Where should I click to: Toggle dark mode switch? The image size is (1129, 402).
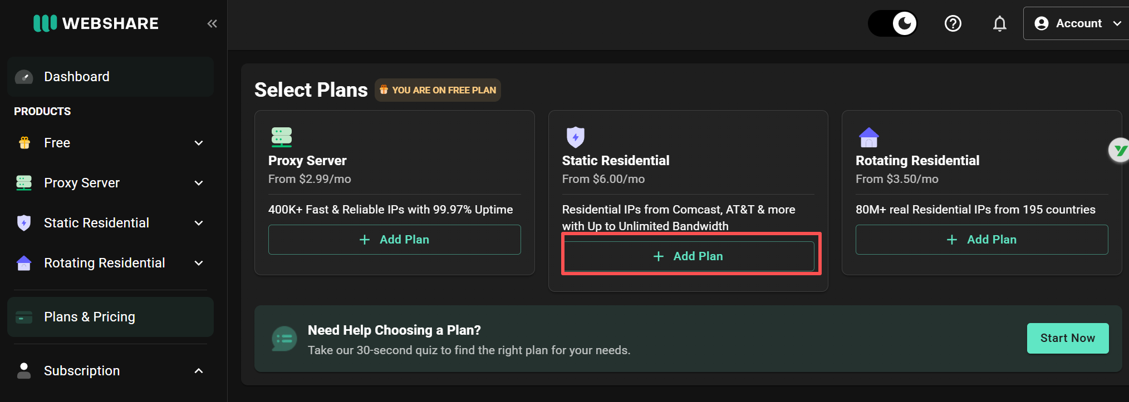(x=892, y=23)
